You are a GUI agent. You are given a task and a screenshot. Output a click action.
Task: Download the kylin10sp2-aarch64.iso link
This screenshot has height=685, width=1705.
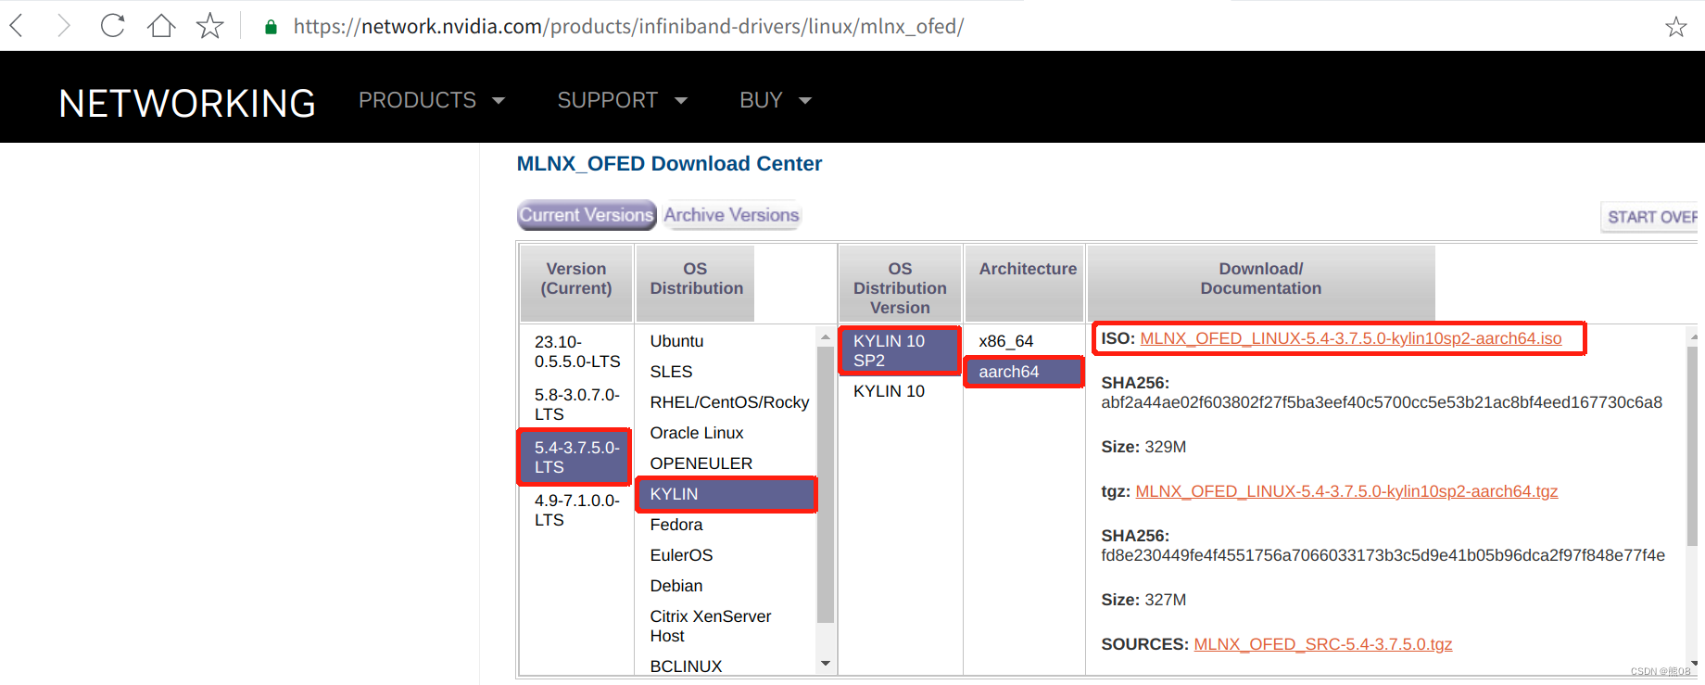pyautogui.click(x=1350, y=338)
